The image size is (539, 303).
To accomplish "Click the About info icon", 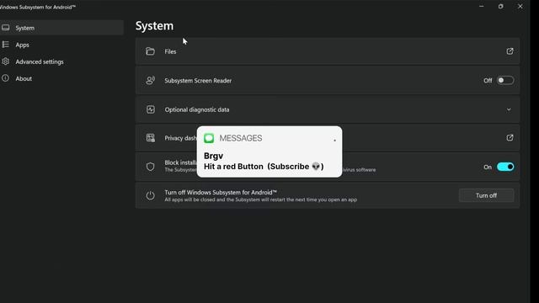I will point(6,78).
